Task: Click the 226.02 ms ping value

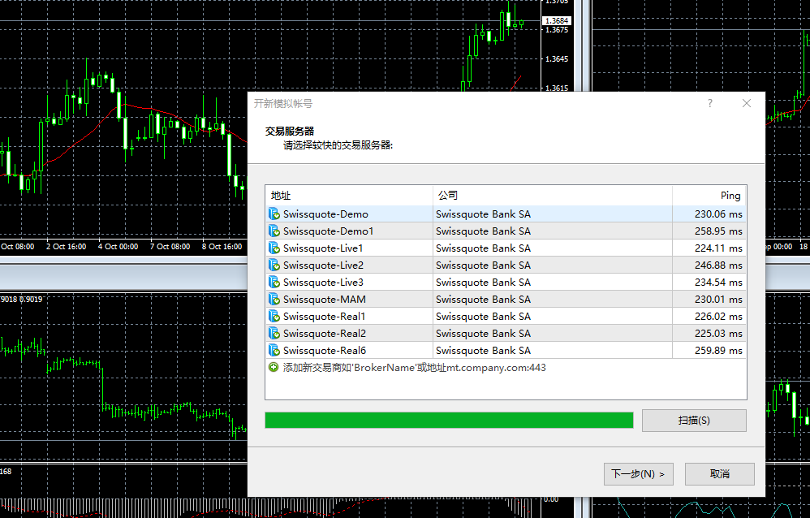Action: point(718,317)
